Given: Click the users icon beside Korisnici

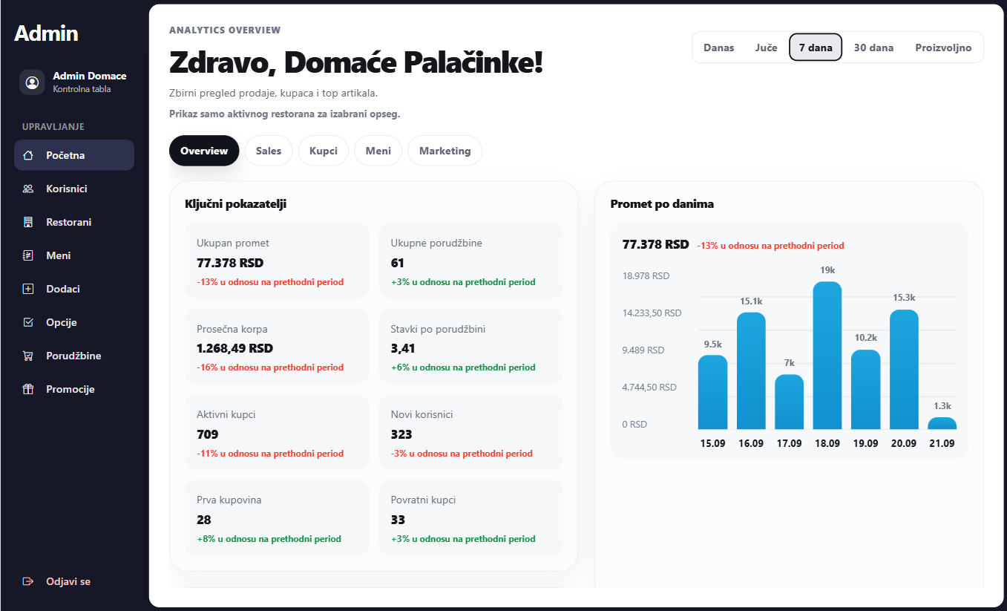Looking at the screenshot, I should pos(28,189).
